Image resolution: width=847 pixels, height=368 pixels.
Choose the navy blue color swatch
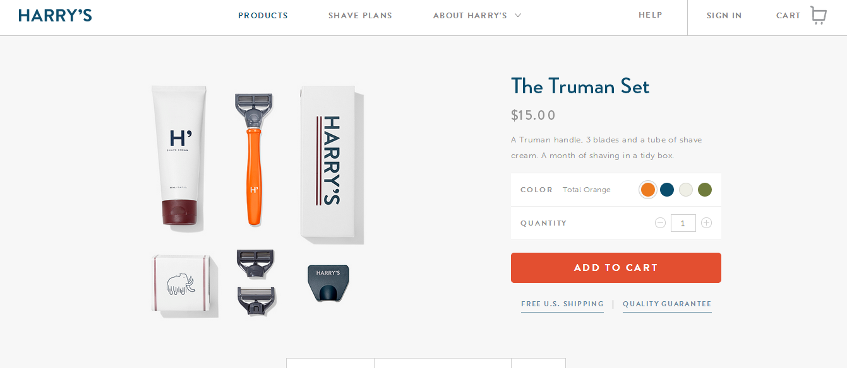(667, 190)
